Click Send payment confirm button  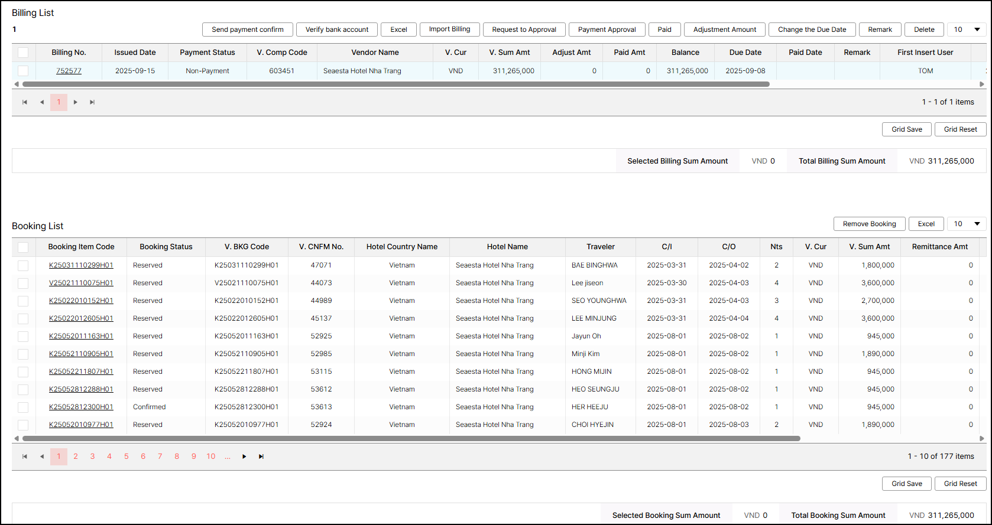248,30
